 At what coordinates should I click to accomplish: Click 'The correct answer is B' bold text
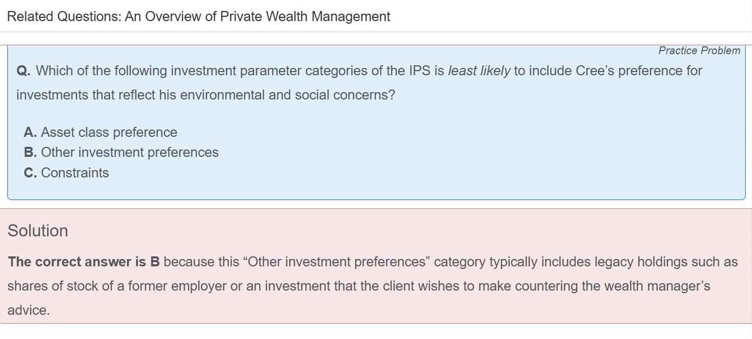[85, 262]
